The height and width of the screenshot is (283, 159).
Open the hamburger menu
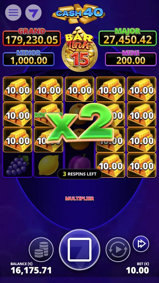[13, 12]
